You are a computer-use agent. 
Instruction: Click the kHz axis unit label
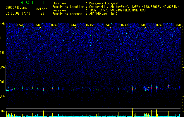pyautogui.click(x=3, y=24)
